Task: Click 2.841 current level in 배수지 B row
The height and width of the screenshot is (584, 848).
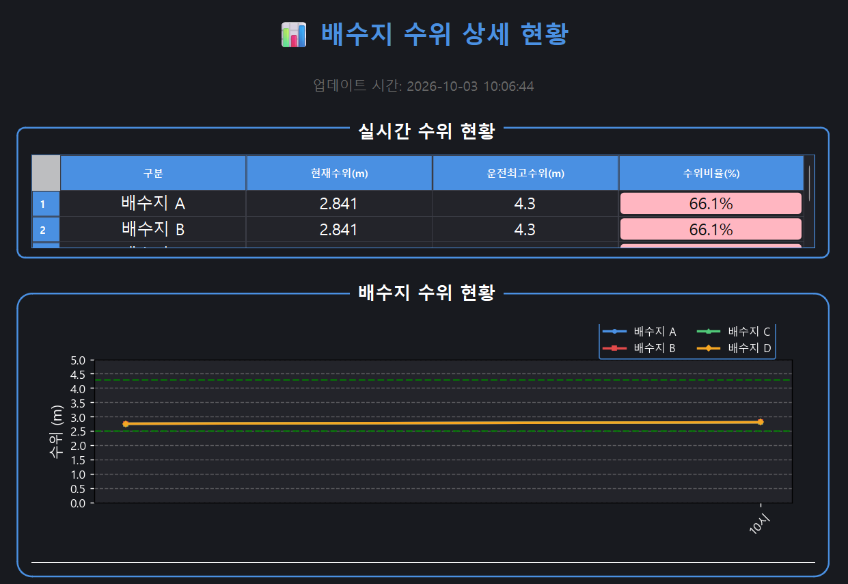Action: tap(339, 230)
